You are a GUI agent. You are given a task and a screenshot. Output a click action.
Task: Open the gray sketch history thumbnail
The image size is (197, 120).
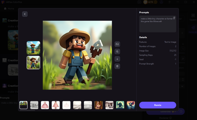(x=34, y=105)
